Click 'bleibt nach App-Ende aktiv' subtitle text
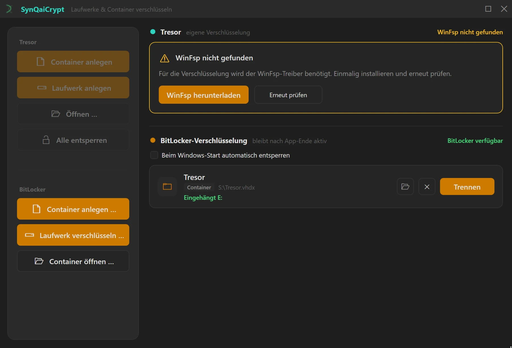The width and height of the screenshot is (512, 348). click(x=290, y=141)
